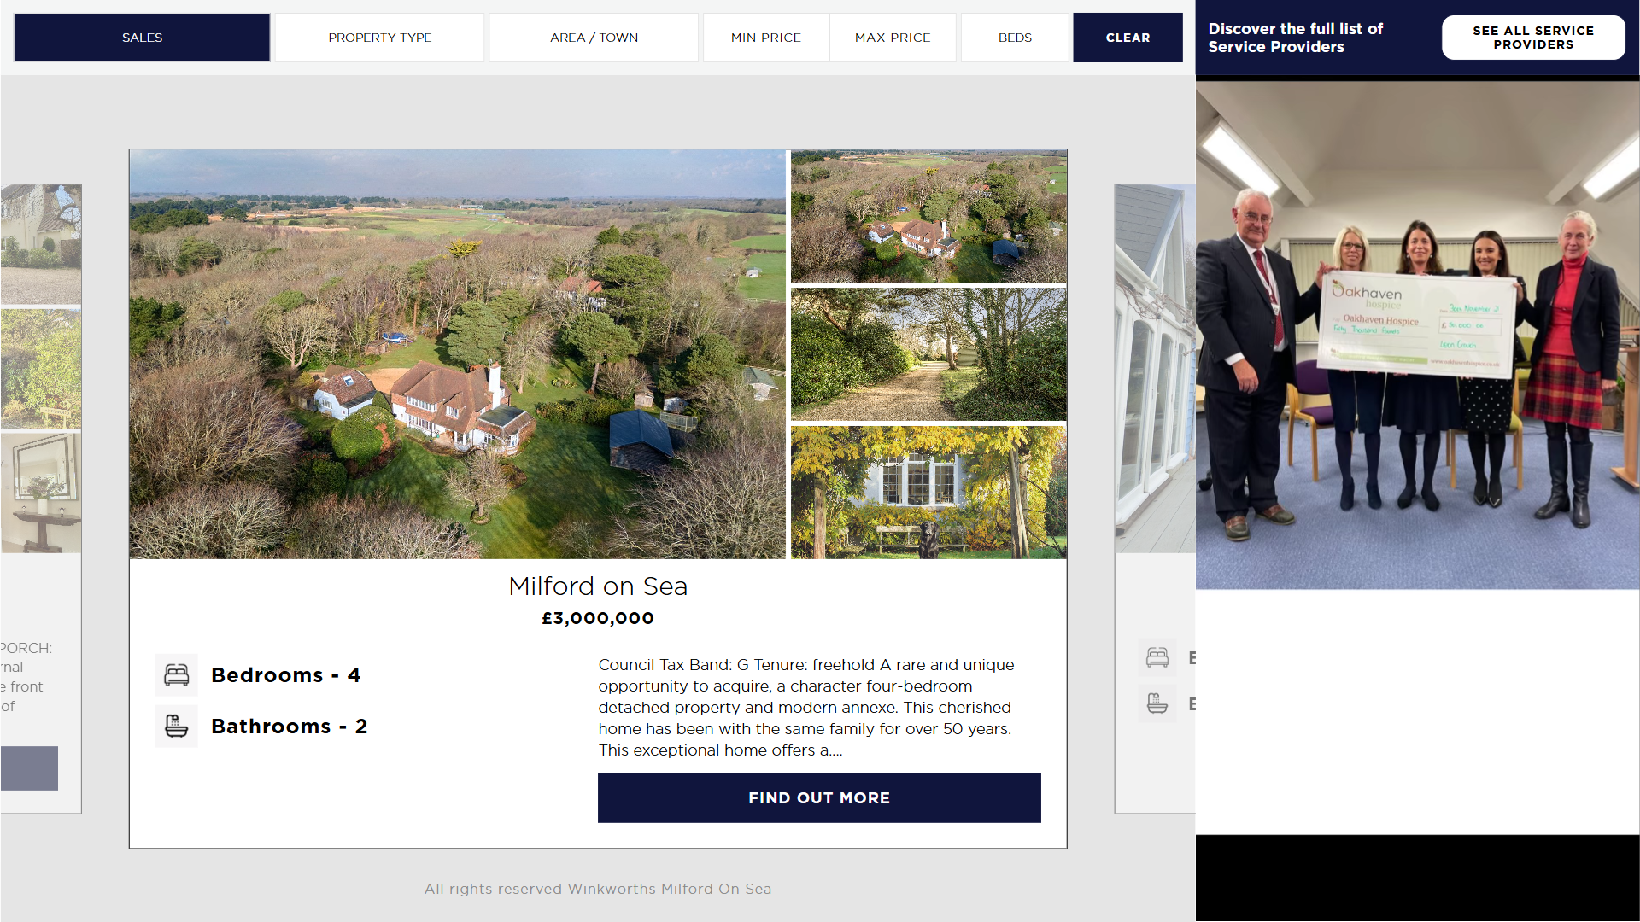Open the Beds filter dropdown

1015,38
